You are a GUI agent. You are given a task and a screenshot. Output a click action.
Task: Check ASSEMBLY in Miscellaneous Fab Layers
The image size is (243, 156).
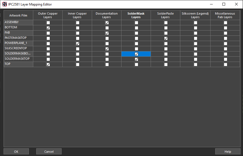coord(225,23)
